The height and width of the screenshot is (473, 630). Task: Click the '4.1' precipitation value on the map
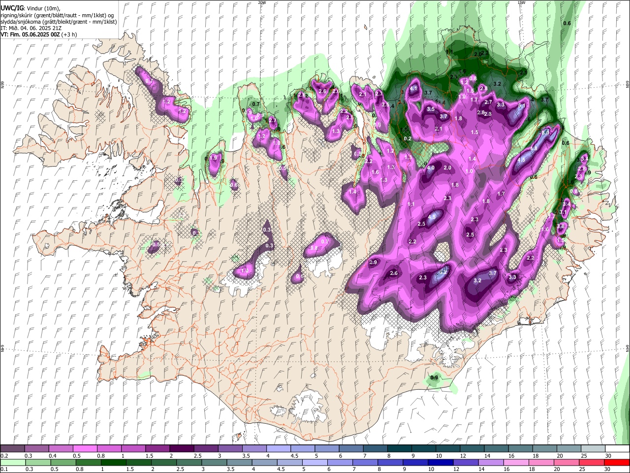click(x=414, y=89)
